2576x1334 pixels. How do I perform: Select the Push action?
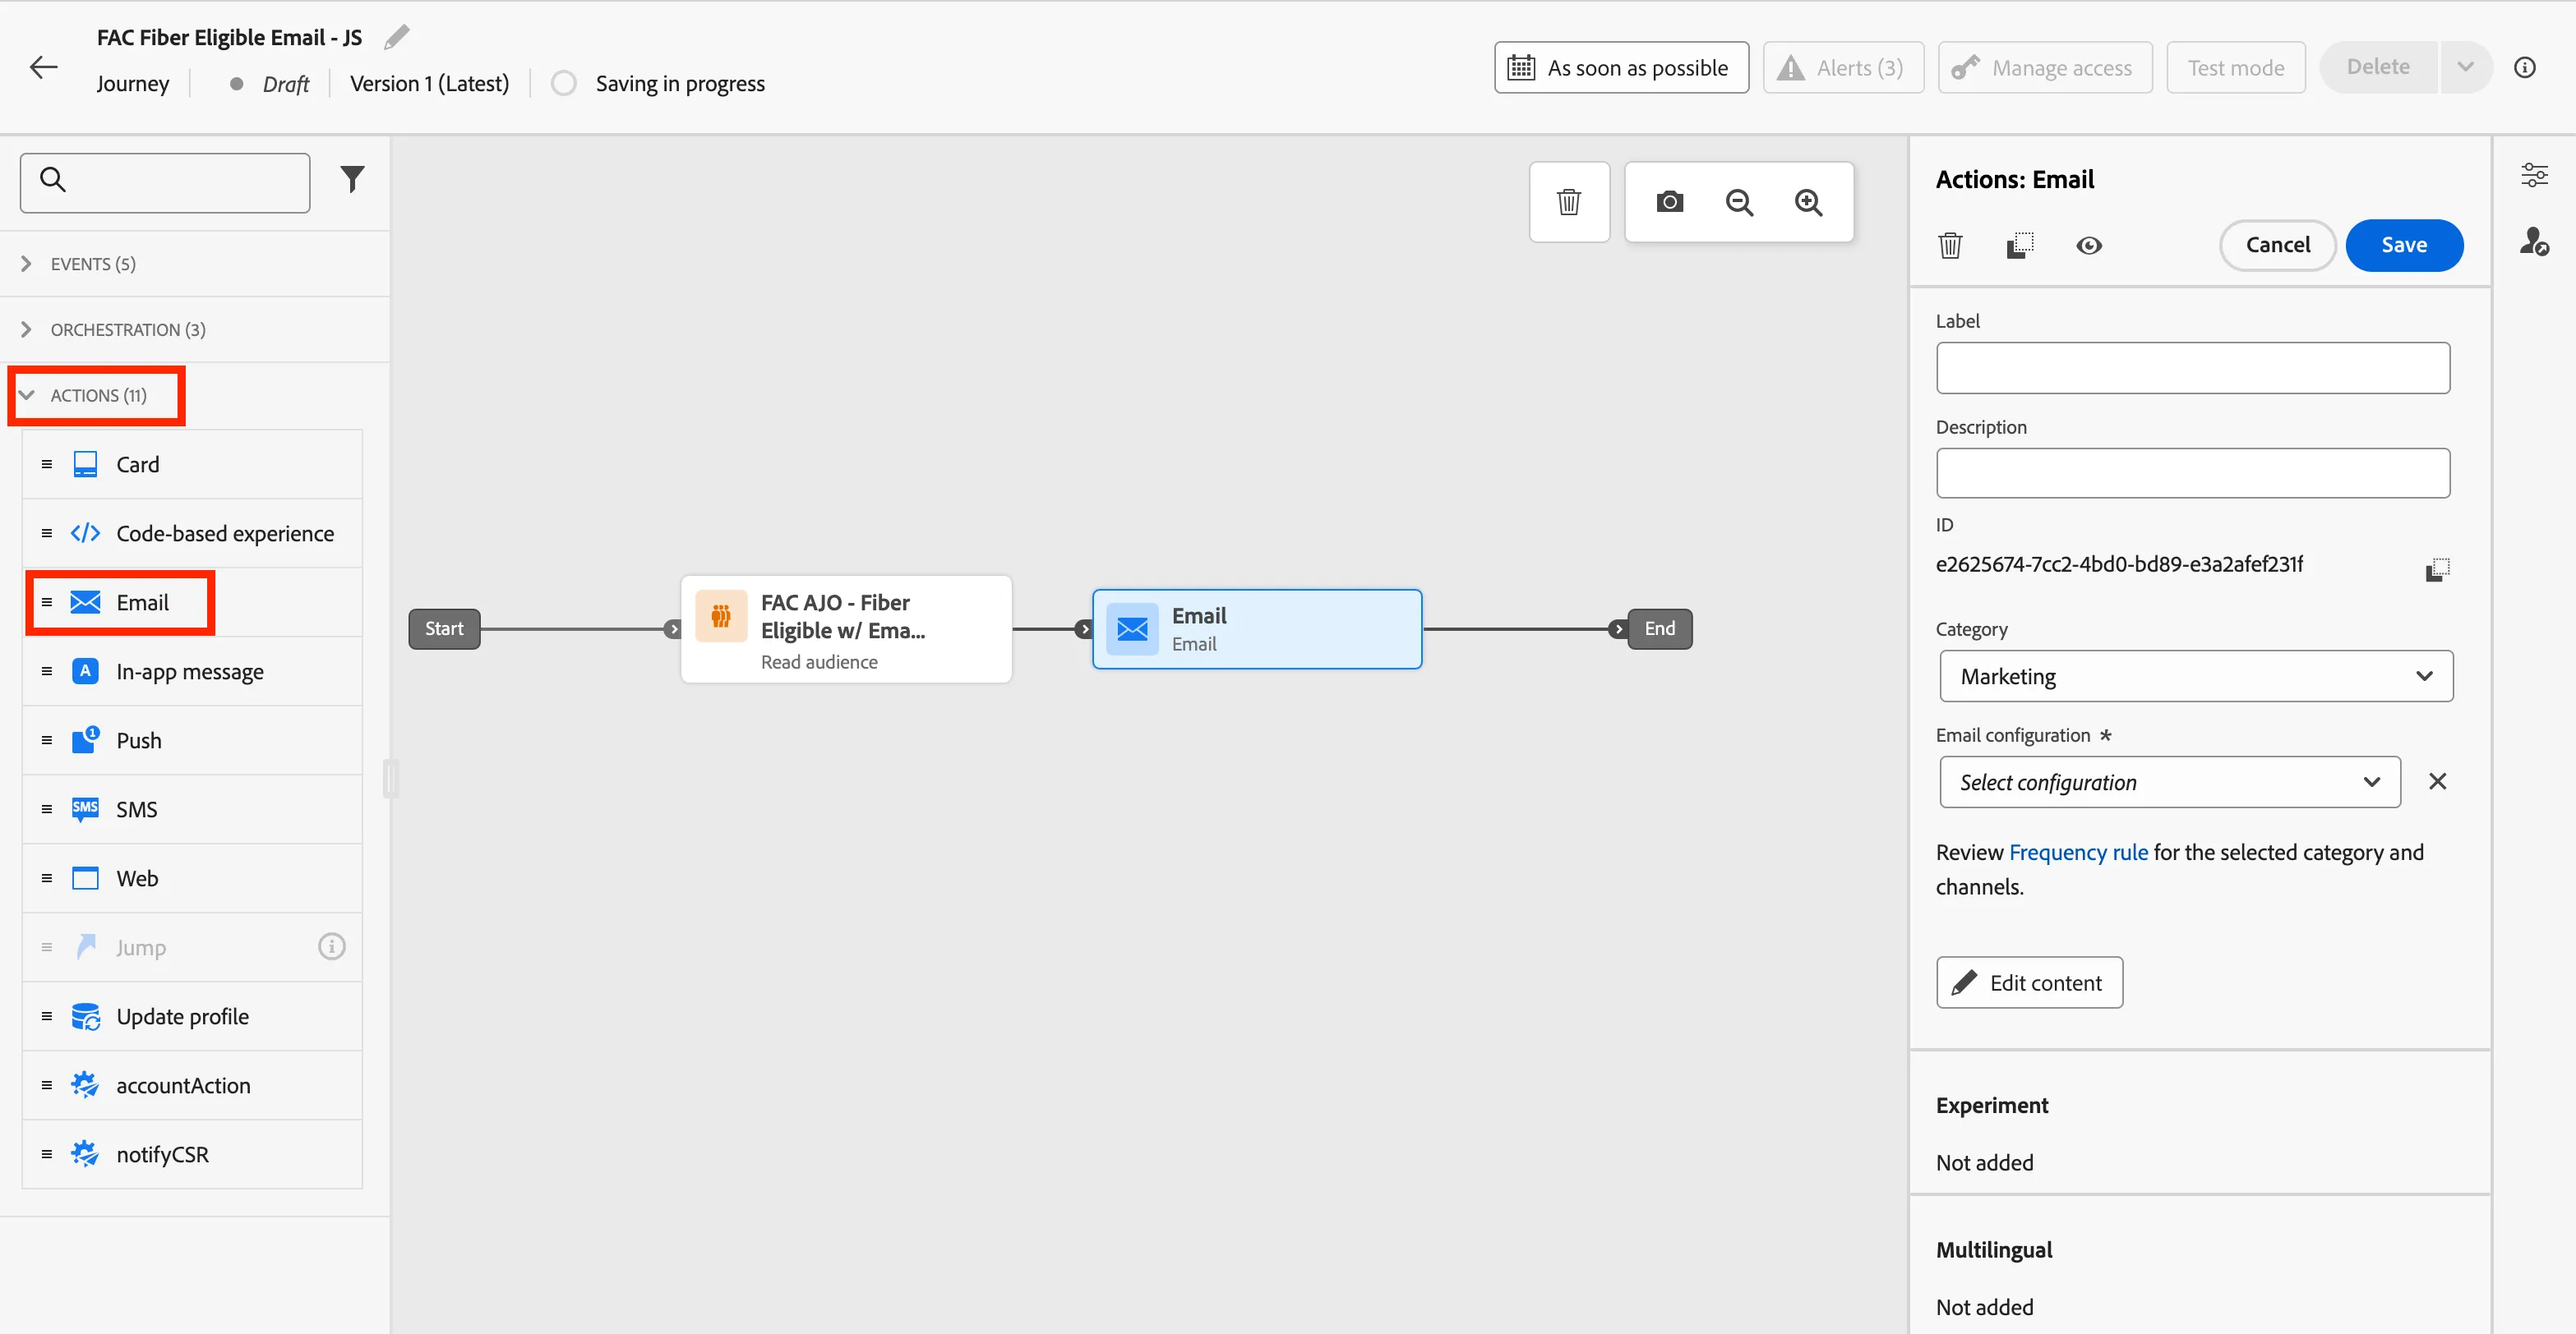(x=192, y=740)
